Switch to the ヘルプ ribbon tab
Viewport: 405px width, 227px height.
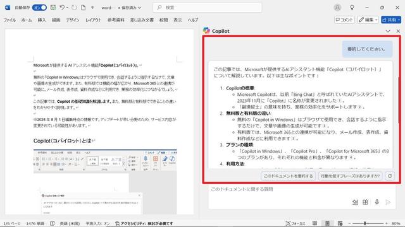click(192, 20)
